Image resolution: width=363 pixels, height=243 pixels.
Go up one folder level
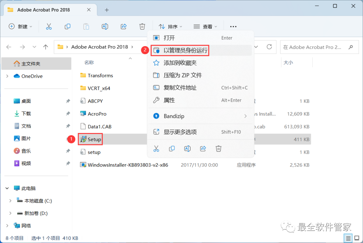point(46,47)
